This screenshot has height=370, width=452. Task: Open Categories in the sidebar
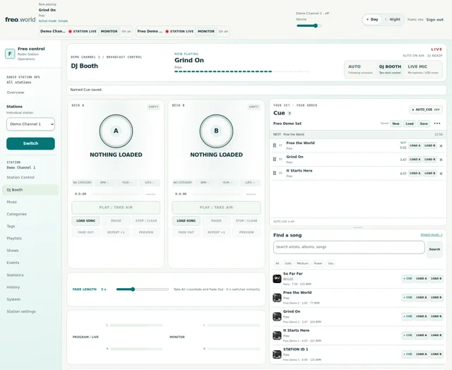pyautogui.click(x=16, y=214)
